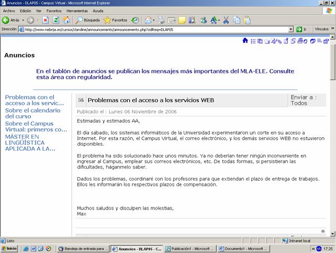Click the small icon below the announcement
The image size is (336, 253).
click(323, 231)
